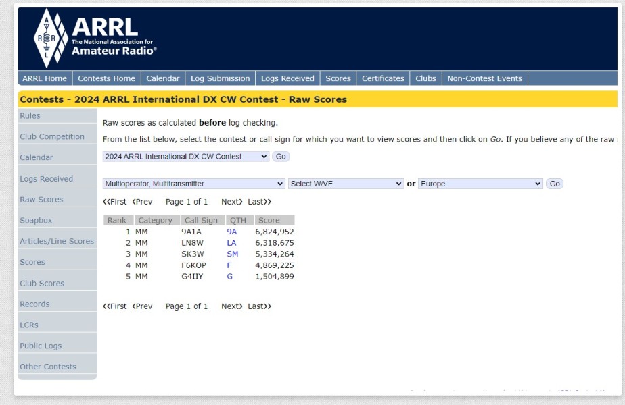
Task: Click the score 6,824,952
Action: click(x=275, y=232)
